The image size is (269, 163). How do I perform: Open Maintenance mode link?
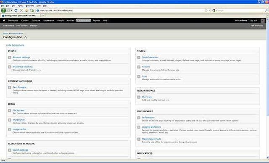click(x=151, y=139)
